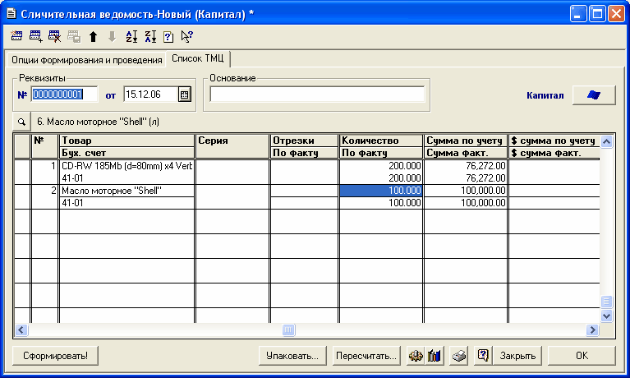
Task: Click the Основание text field
Action: (x=317, y=94)
